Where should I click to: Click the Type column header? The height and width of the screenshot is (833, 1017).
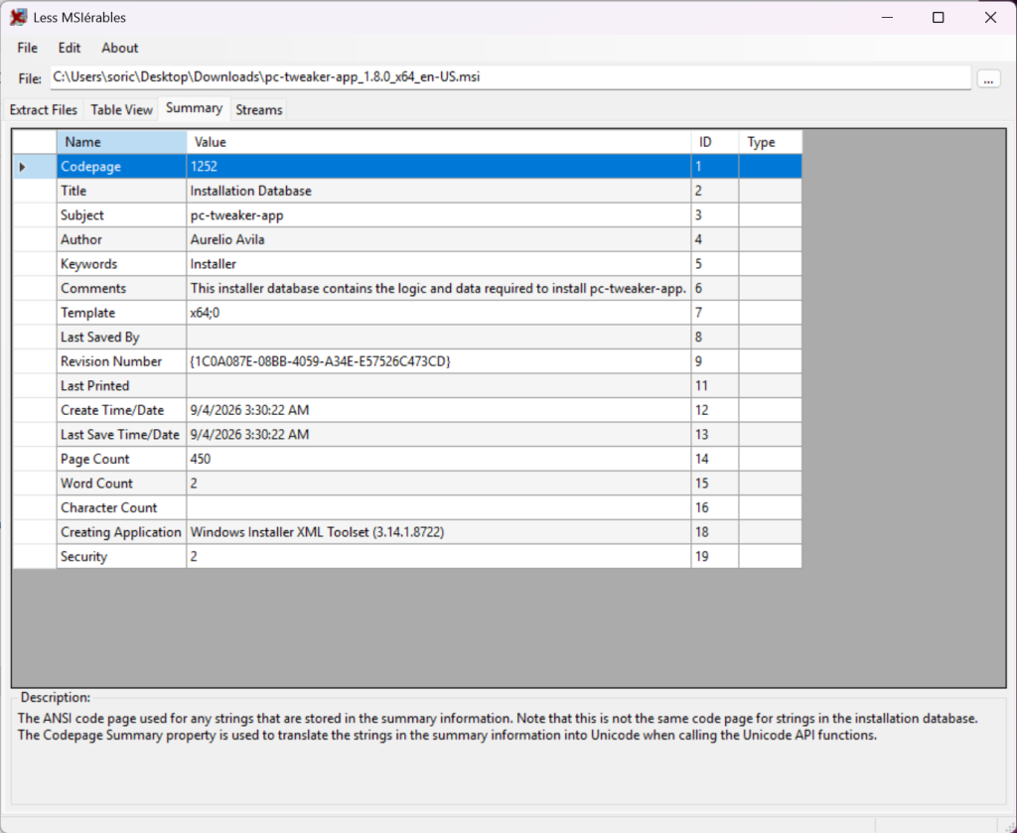point(771,142)
